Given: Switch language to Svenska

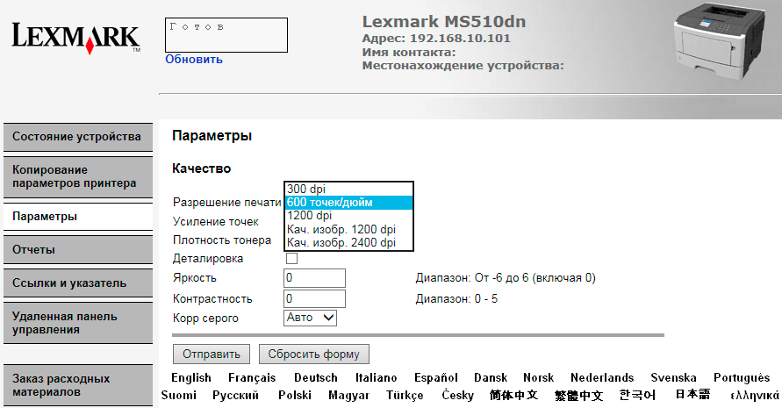Looking at the screenshot, I should (x=673, y=378).
